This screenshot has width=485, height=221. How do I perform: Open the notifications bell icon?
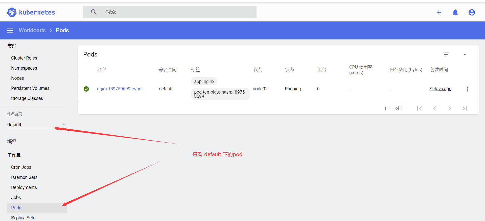pyautogui.click(x=455, y=12)
